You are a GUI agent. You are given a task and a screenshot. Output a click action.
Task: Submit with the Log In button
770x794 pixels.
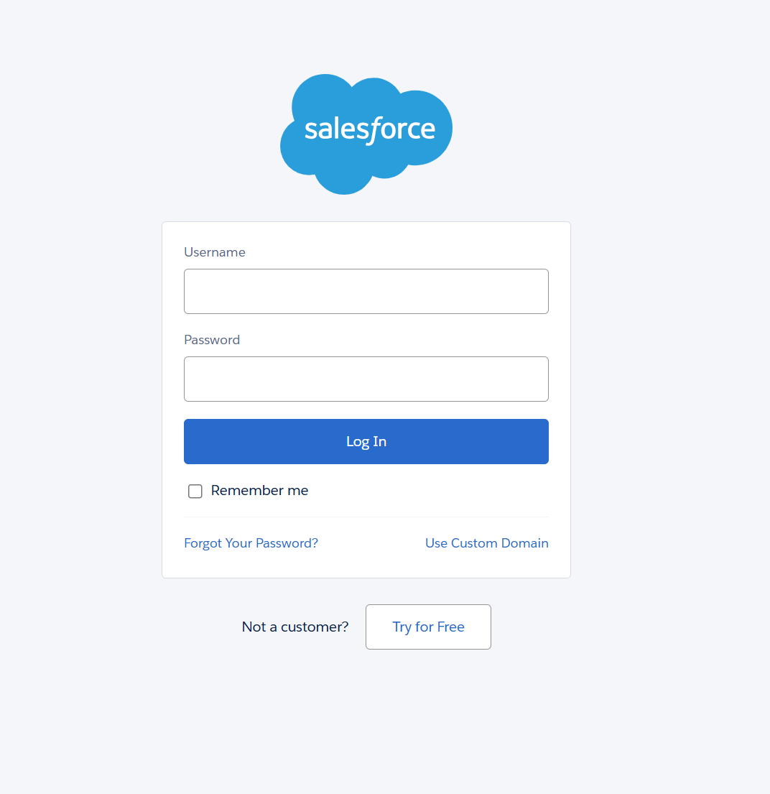point(366,441)
